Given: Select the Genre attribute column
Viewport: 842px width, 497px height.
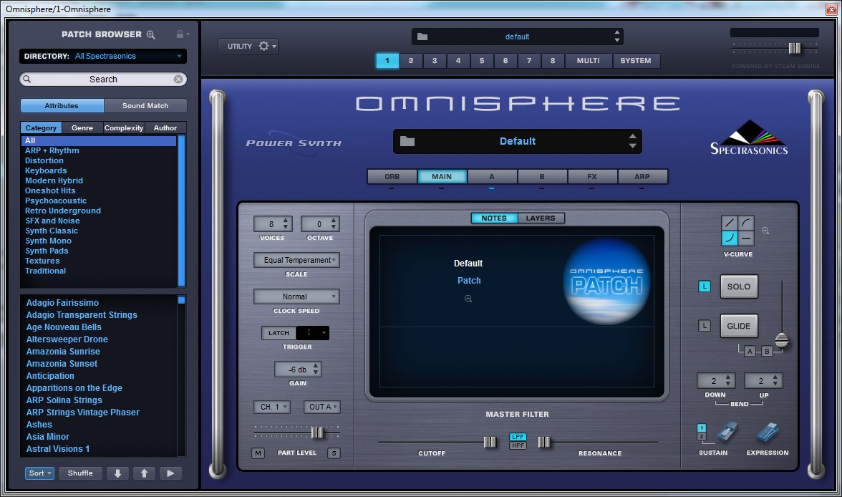Looking at the screenshot, I should (82, 128).
